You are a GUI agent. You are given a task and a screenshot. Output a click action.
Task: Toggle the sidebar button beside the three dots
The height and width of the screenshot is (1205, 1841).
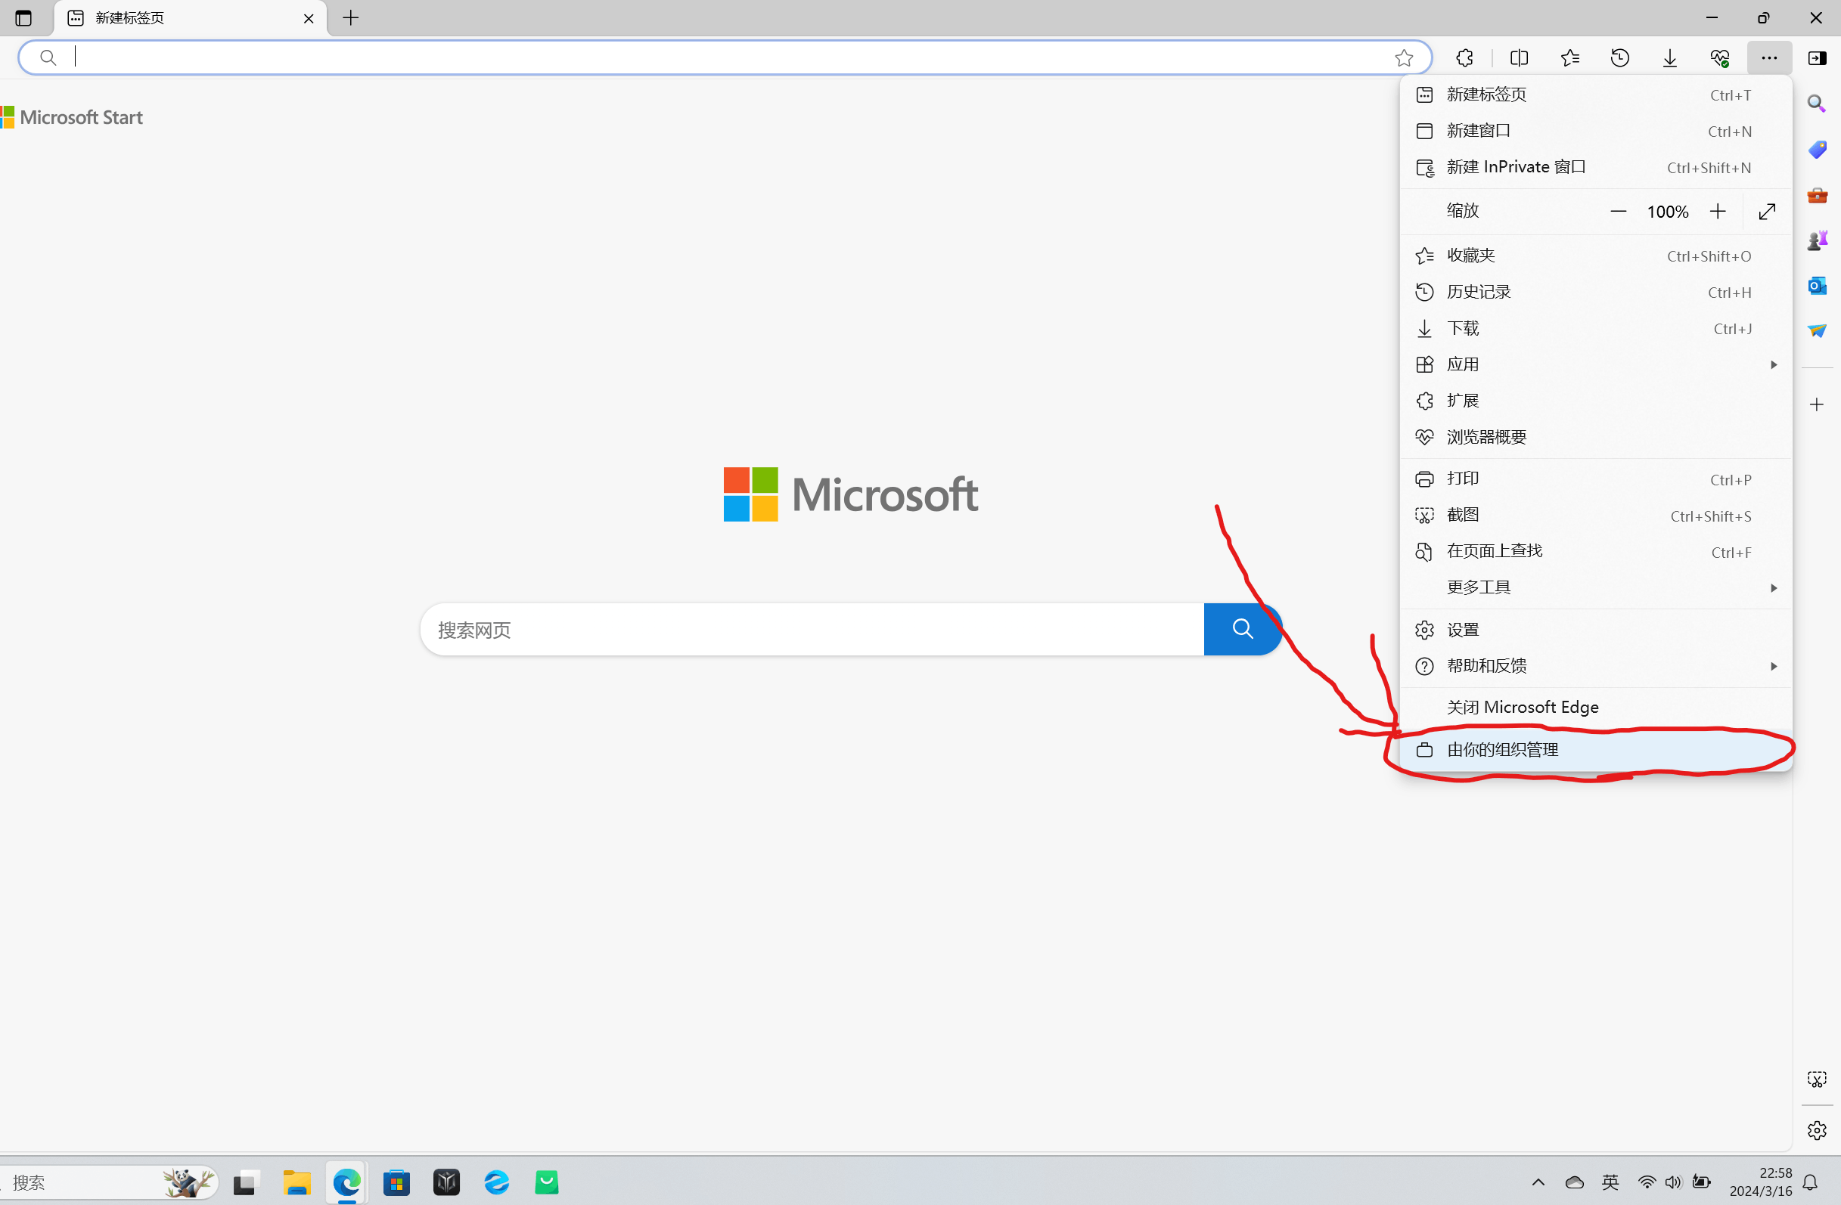pyautogui.click(x=1817, y=57)
